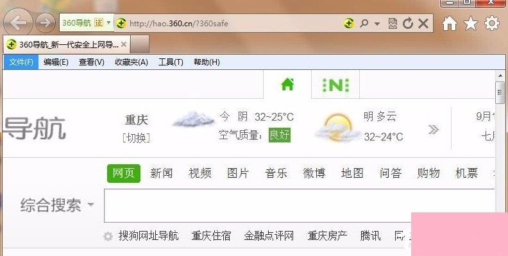This screenshot has width=508, height=256.
Task: Select the 网页 search tab
Action: (123, 173)
